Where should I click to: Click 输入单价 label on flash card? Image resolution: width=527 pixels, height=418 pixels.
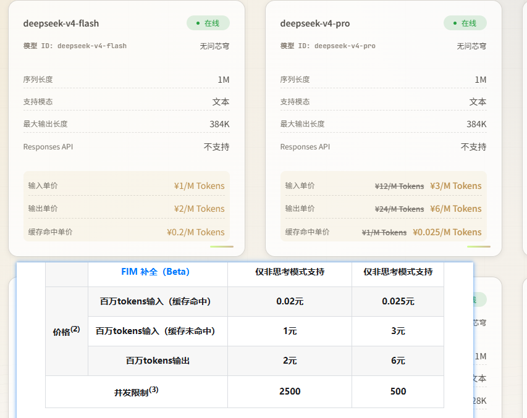click(43, 185)
